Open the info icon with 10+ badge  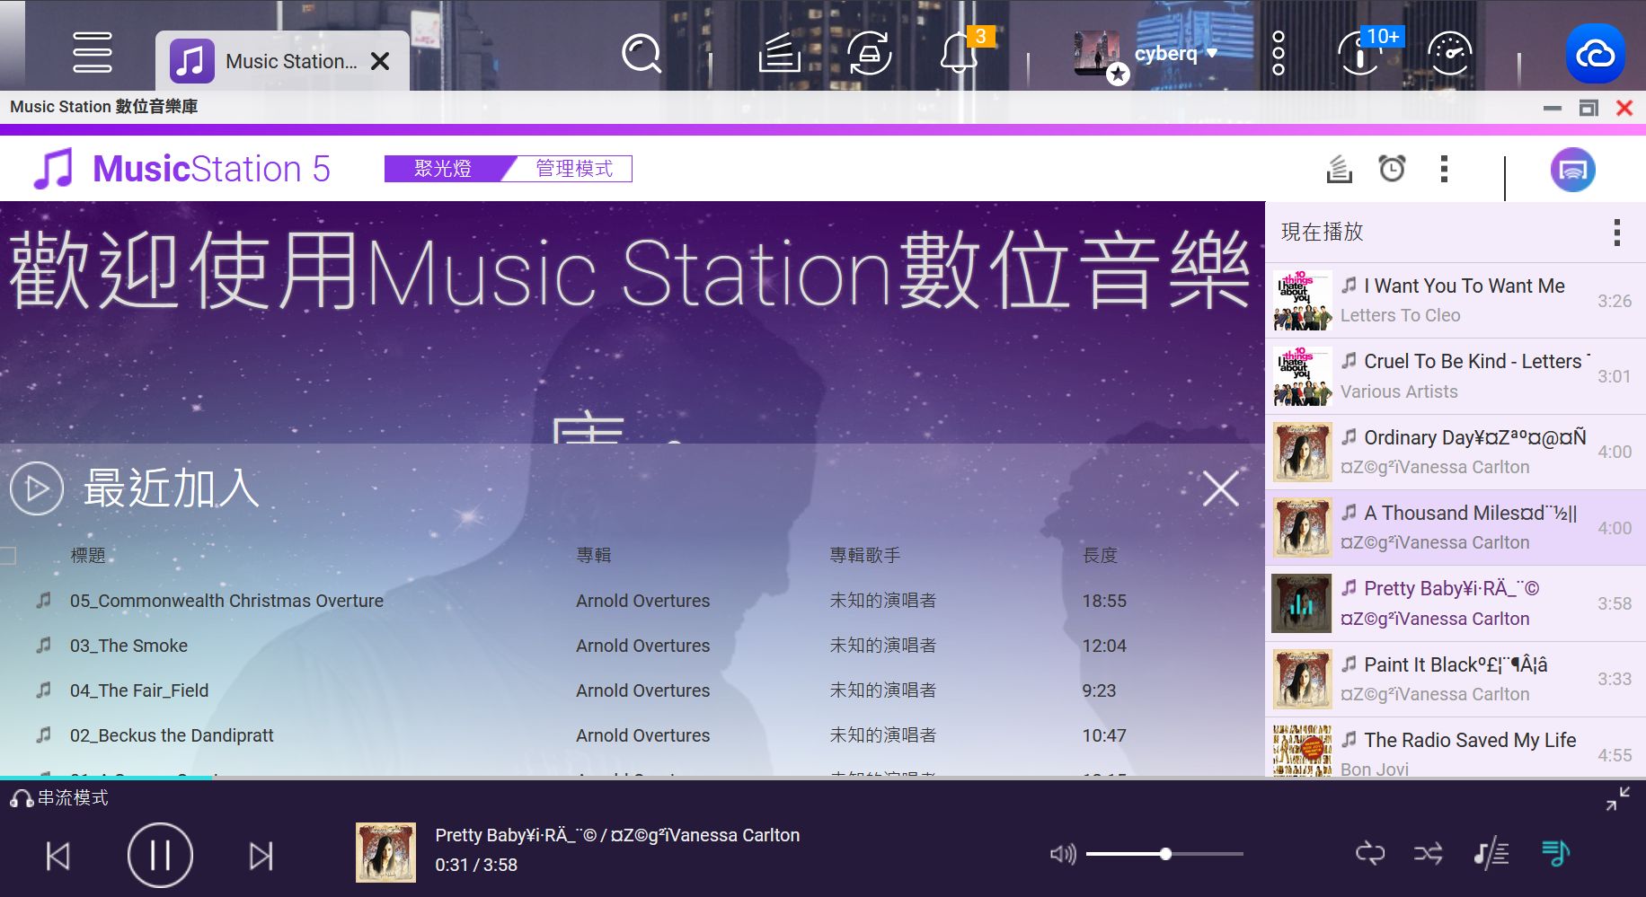(1359, 54)
